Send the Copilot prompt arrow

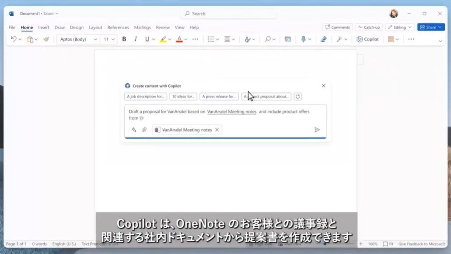click(x=317, y=130)
